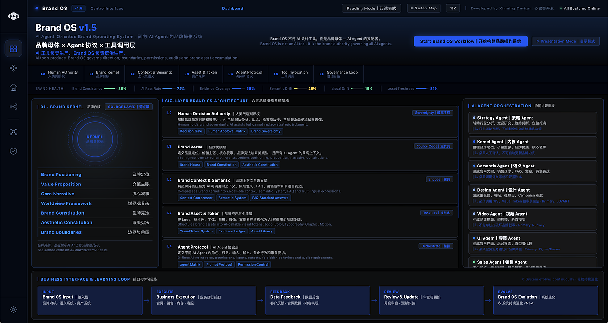Image resolution: width=608 pixels, height=323 pixels.
Task: Click the sun settings icon at sidebar bottom
Action: tap(13, 310)
